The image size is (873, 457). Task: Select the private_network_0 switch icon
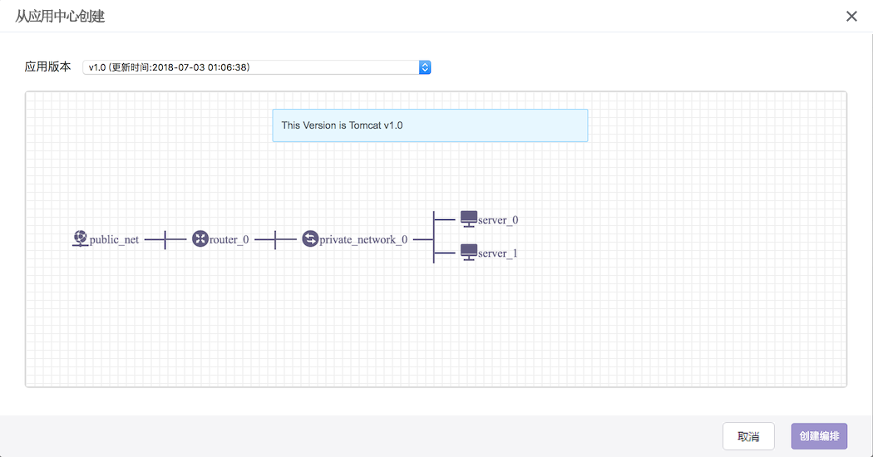click(x=310, y=239)
